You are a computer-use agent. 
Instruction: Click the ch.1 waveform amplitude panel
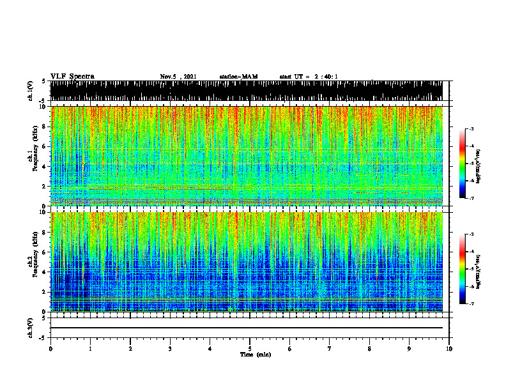coord(246,91)
